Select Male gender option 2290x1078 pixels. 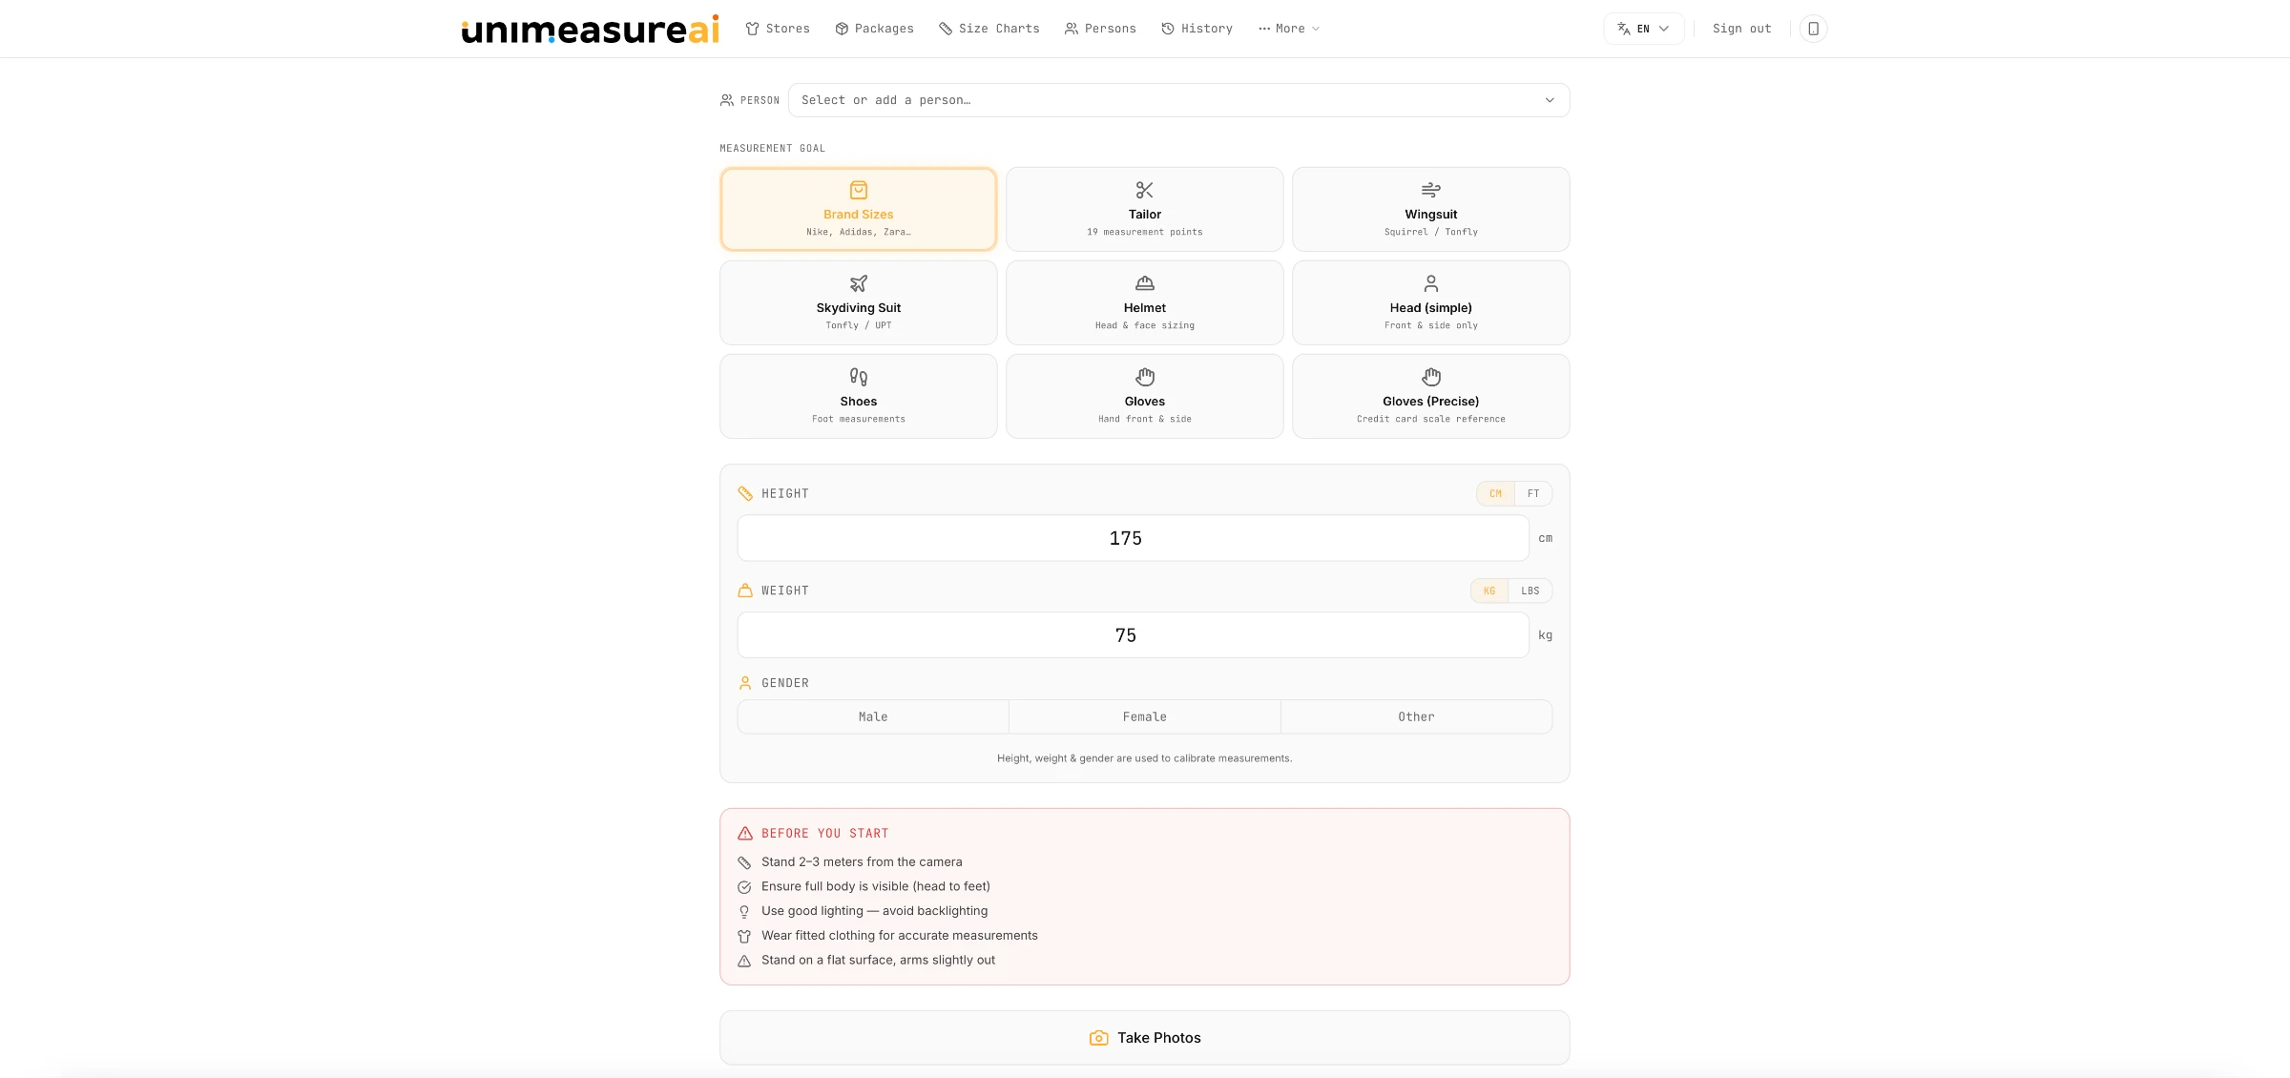(873, 716)
